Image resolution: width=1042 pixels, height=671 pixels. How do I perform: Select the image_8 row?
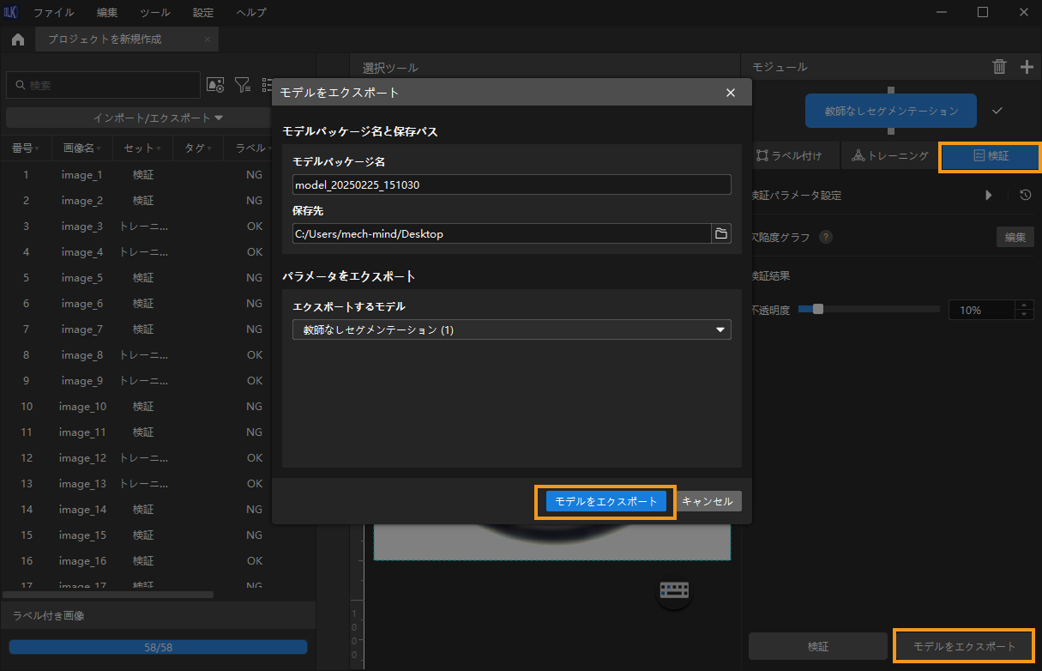[136, 355]
